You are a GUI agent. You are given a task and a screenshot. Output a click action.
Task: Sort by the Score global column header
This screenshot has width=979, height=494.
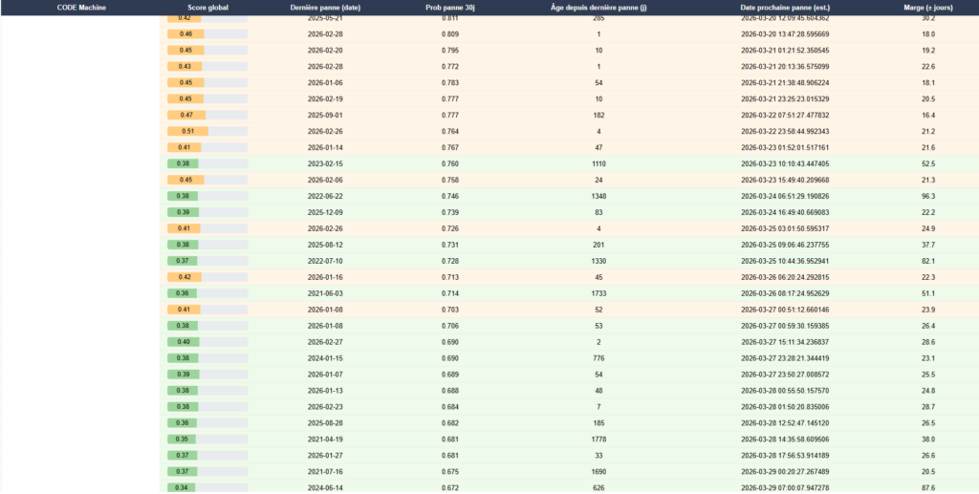[x=207, y=7]
